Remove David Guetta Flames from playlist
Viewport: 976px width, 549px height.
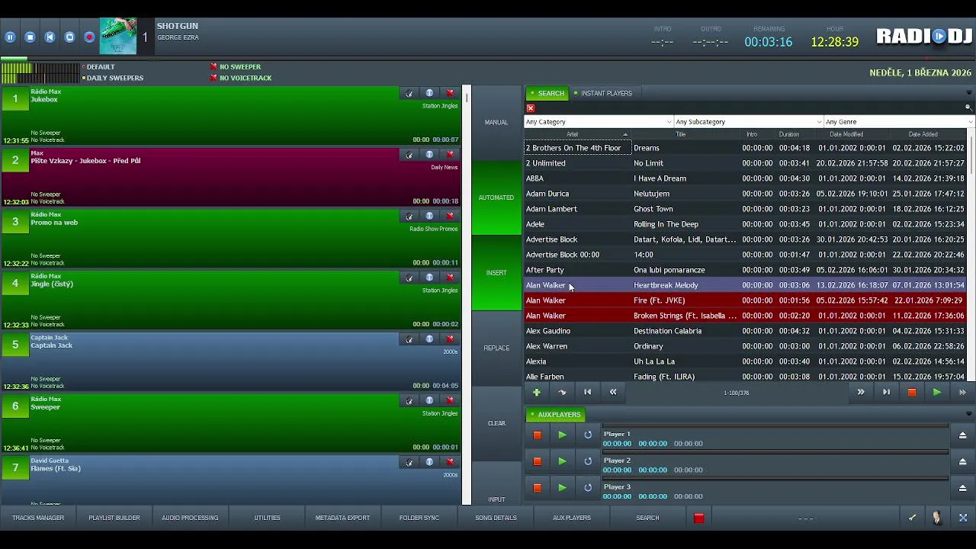[x=450, y=462]
